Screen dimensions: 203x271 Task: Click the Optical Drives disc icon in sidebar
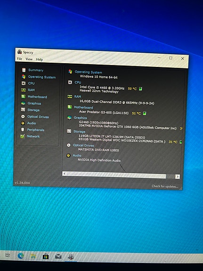[x=23, y=116]
